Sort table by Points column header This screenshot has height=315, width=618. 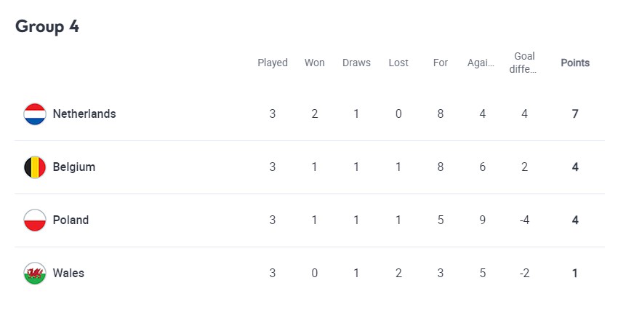tap(575, 63)
